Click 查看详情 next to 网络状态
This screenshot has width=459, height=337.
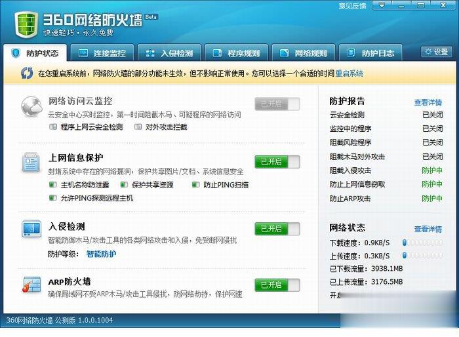(428, 229)
